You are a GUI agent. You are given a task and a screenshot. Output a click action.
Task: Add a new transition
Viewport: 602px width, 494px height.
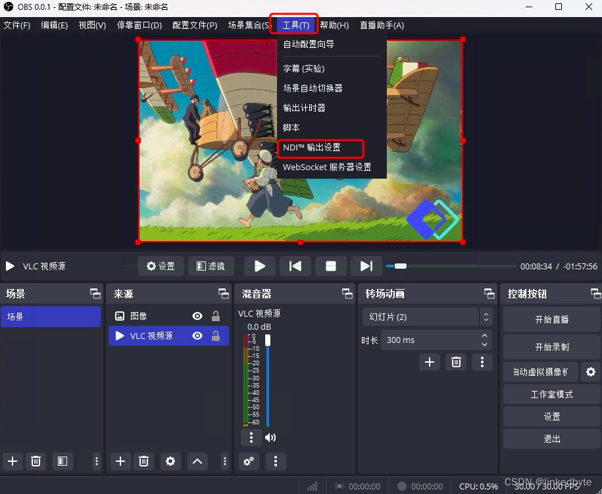(430, 362)
